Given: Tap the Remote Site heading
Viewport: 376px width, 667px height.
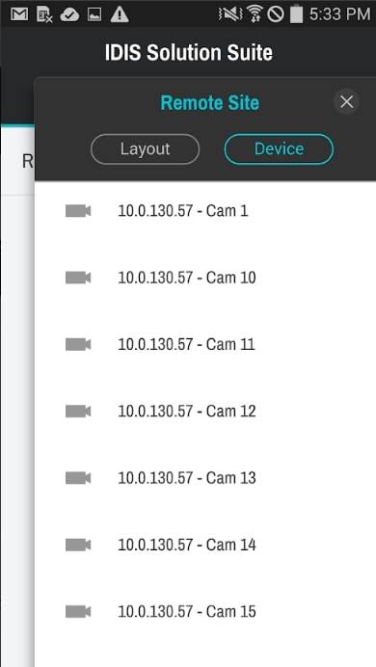Looking at the screenshot, I should [x=210, y=103].
